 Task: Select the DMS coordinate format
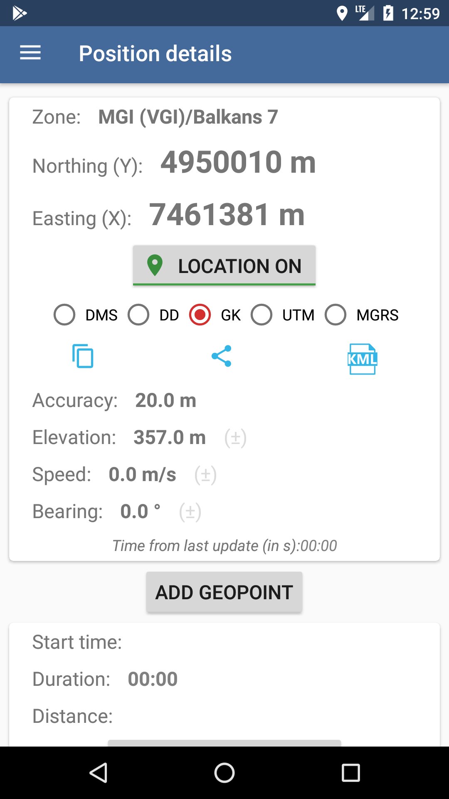click(x=64, y=315)
